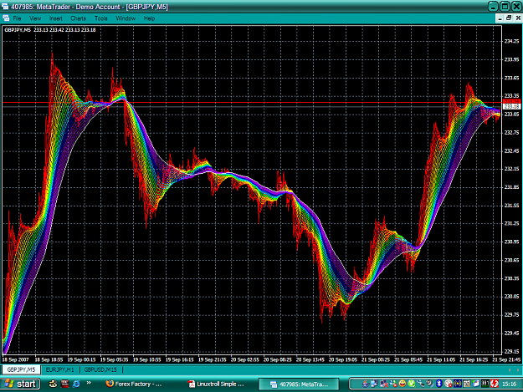Open the Charts menu
Viewport: 523px width, 392px height.
click(x=78, y=18)
